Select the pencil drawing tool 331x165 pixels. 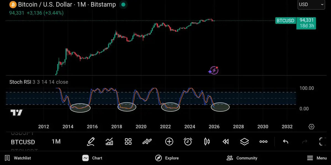(x=91, y=142)
